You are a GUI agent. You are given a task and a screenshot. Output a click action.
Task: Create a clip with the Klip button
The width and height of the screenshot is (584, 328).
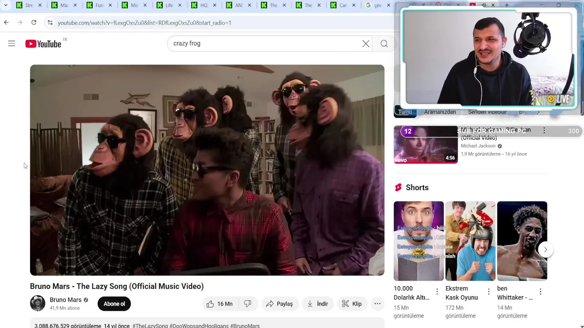352,304
